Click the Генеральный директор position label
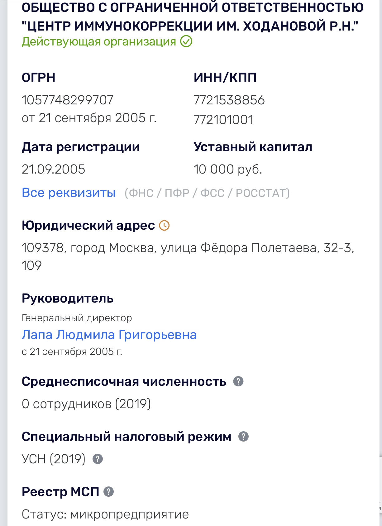Viewport: 382px width, 526px height. [77, 318]
